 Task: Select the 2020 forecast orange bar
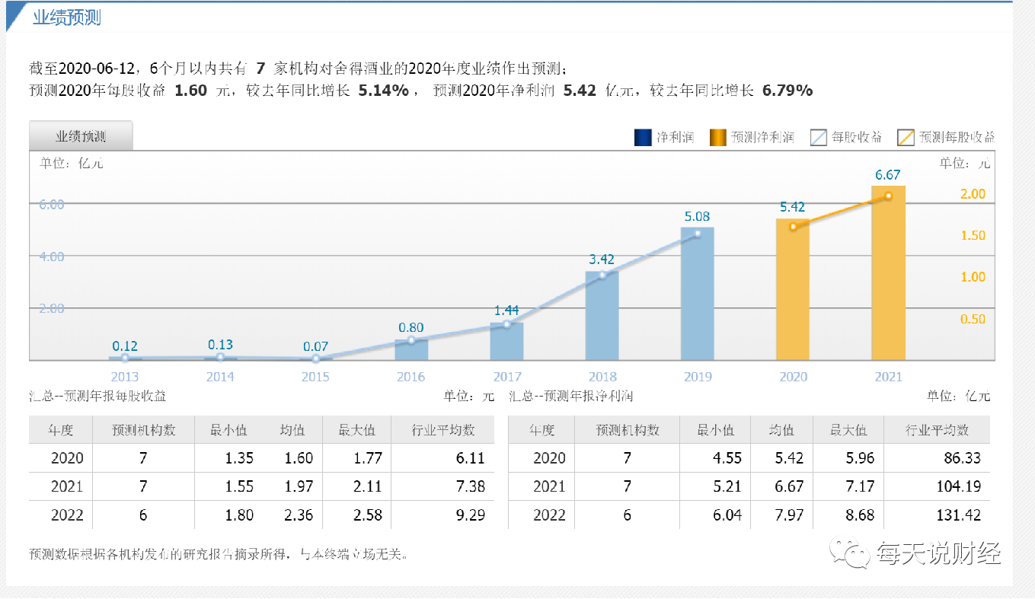[793, 289]
